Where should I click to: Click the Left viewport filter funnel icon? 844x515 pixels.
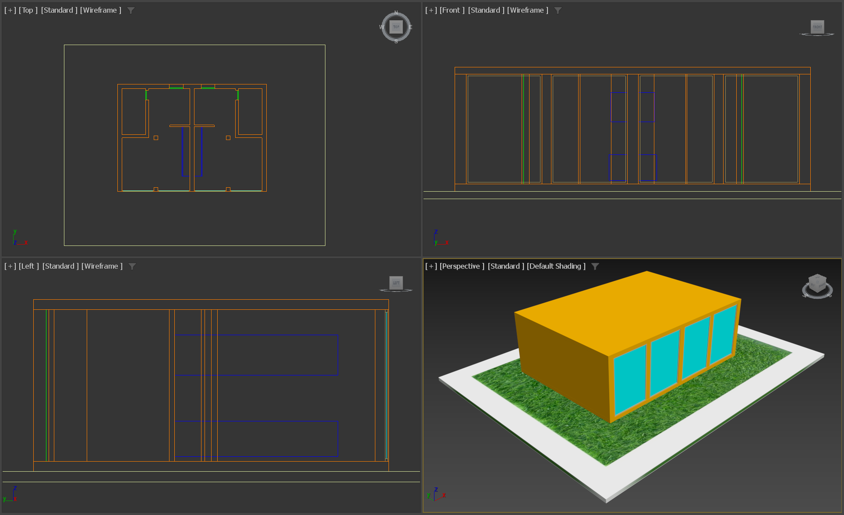click(132, 266)
